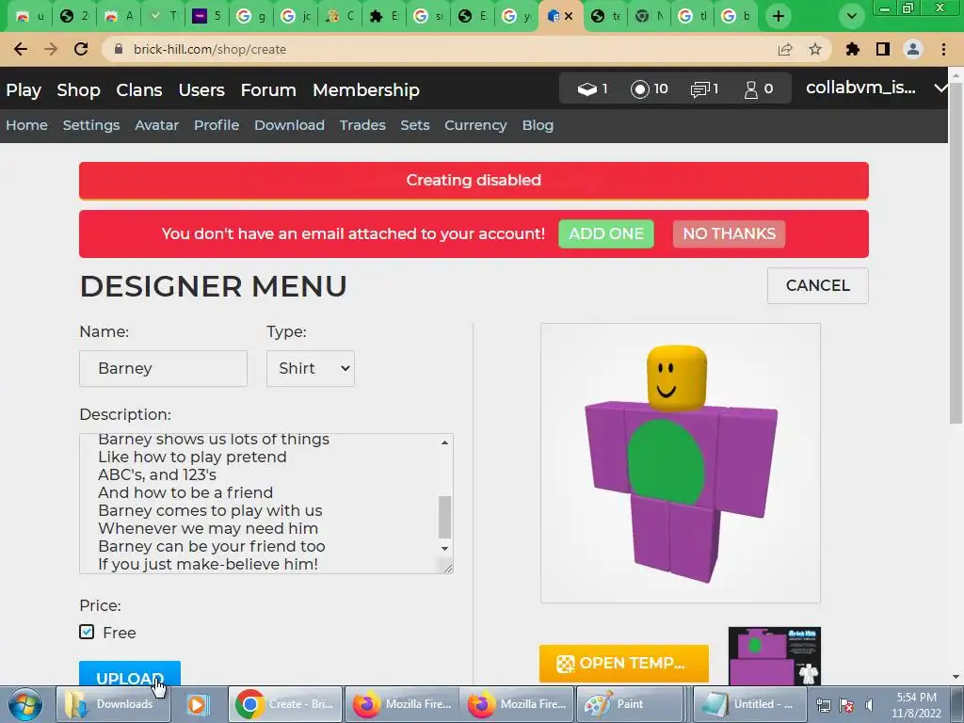The image size is (964, 723).
Task: Open Chrome three-dot menu
Action: [x=943, y=49]
